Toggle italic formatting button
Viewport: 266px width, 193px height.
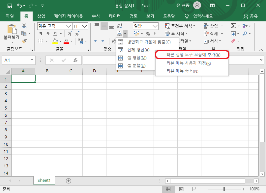pyautogui.click(x=48, y=34)
